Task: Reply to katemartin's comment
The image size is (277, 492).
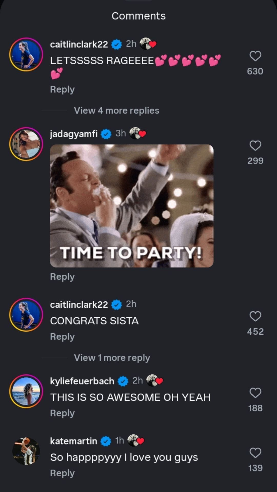Action: (x=62, y=473)
